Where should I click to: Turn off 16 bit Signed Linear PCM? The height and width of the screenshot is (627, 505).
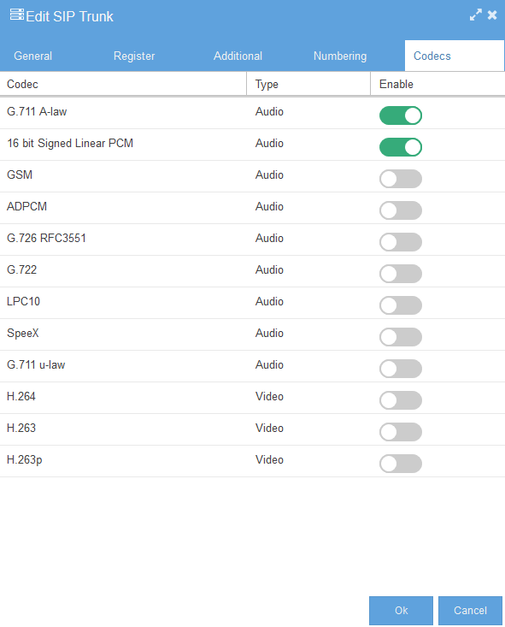(400, 147)
